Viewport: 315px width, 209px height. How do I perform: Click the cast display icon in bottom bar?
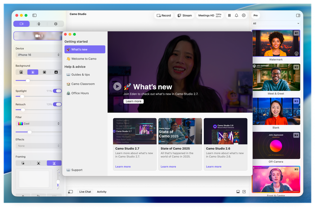(71, 192)
